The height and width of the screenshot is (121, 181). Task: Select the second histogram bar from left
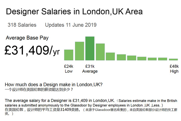(79, 51)
